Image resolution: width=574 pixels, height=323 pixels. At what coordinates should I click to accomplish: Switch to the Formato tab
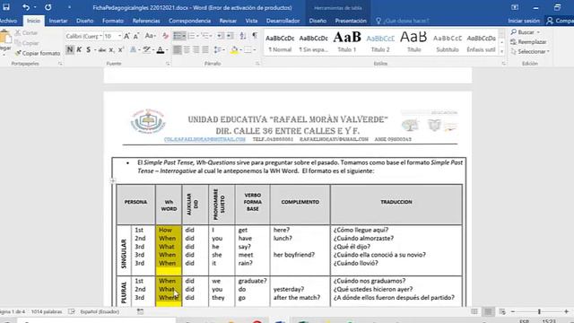click(113, 21)
